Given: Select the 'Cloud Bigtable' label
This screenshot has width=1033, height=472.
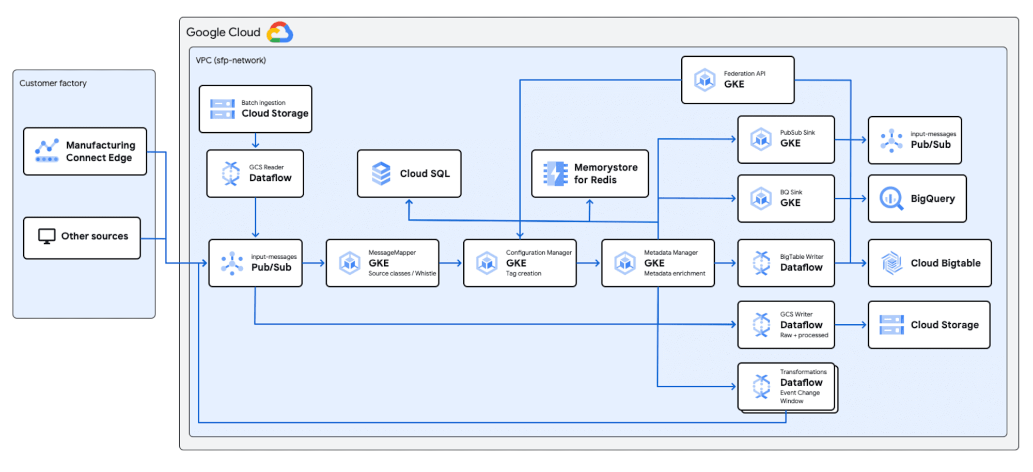Looking at the screenshot, I should [x=946, y=263].
